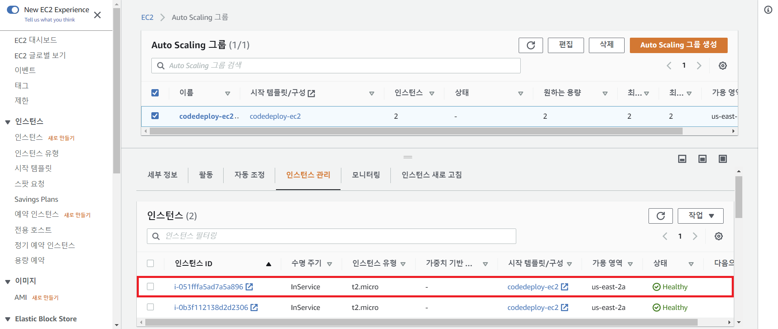Open external link icon for i-0b3f112138d2d2306
The height and width of the screenshot is (329, 778).
pyautogui.click(x=254, y=308)
